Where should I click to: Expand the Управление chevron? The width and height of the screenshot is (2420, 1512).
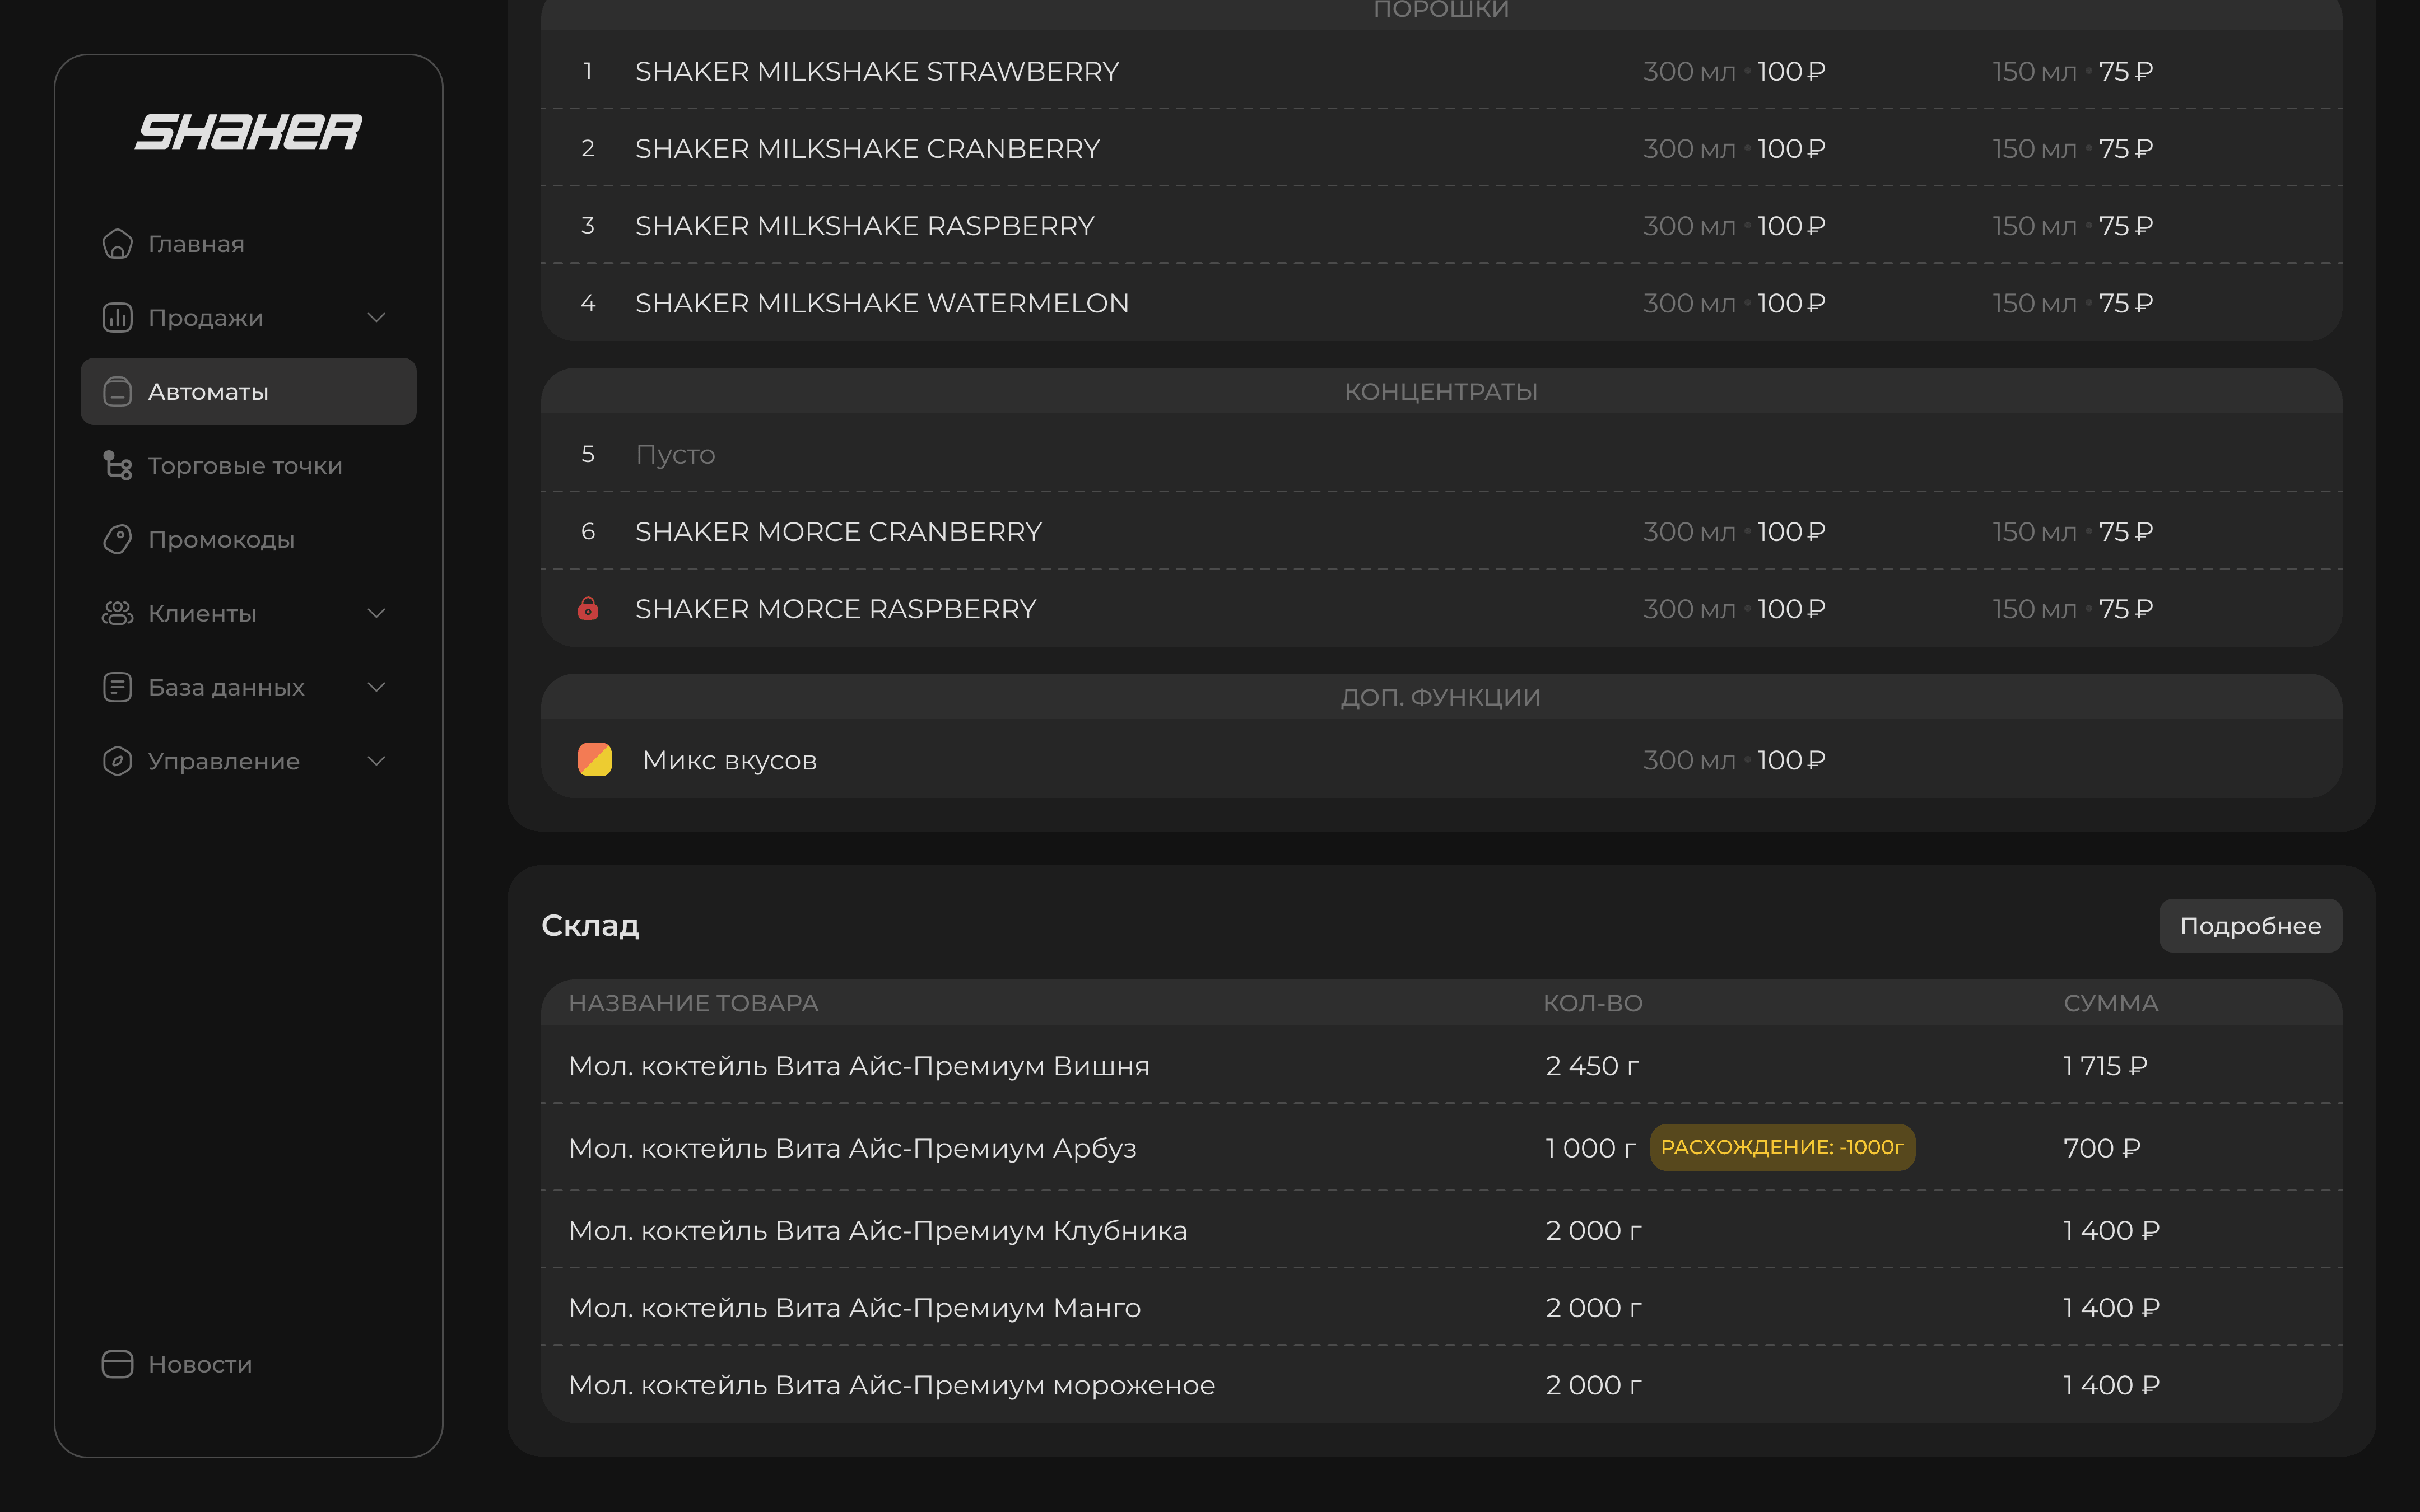coord(376,761)
